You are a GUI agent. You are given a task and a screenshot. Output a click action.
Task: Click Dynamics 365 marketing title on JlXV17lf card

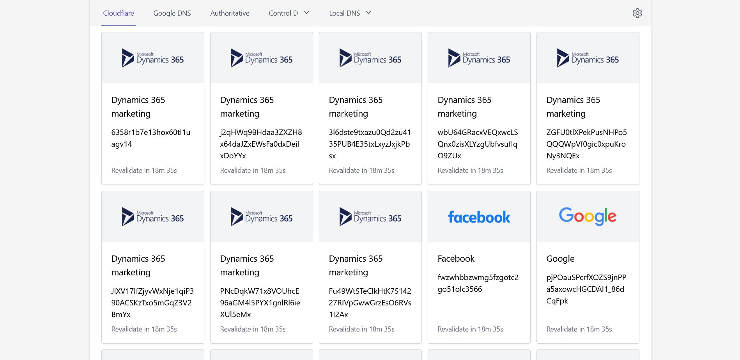[x=138, y=265]
